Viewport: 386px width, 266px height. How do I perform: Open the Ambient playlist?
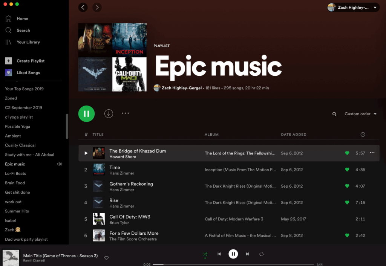click(x=13, y=136)
